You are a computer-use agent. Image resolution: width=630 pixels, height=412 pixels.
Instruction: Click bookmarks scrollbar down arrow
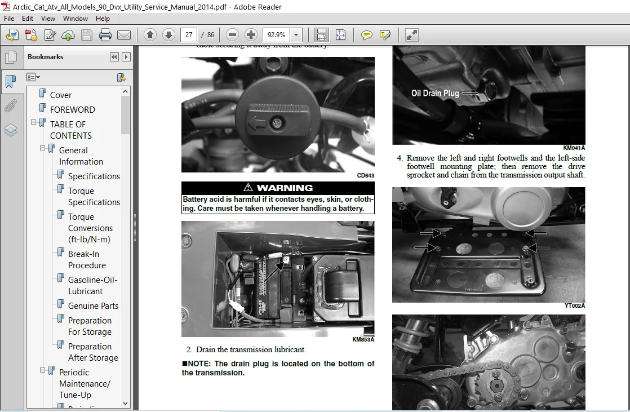click(x=125, y=403)
